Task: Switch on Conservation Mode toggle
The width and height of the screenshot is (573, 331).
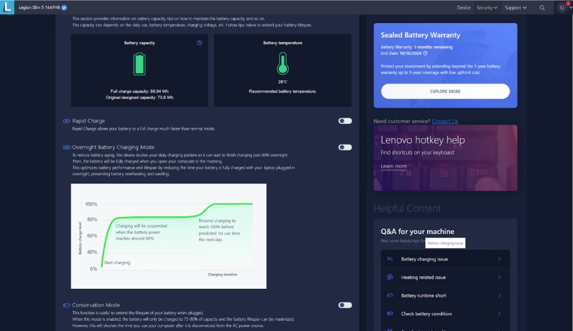Action: point(345,305)
